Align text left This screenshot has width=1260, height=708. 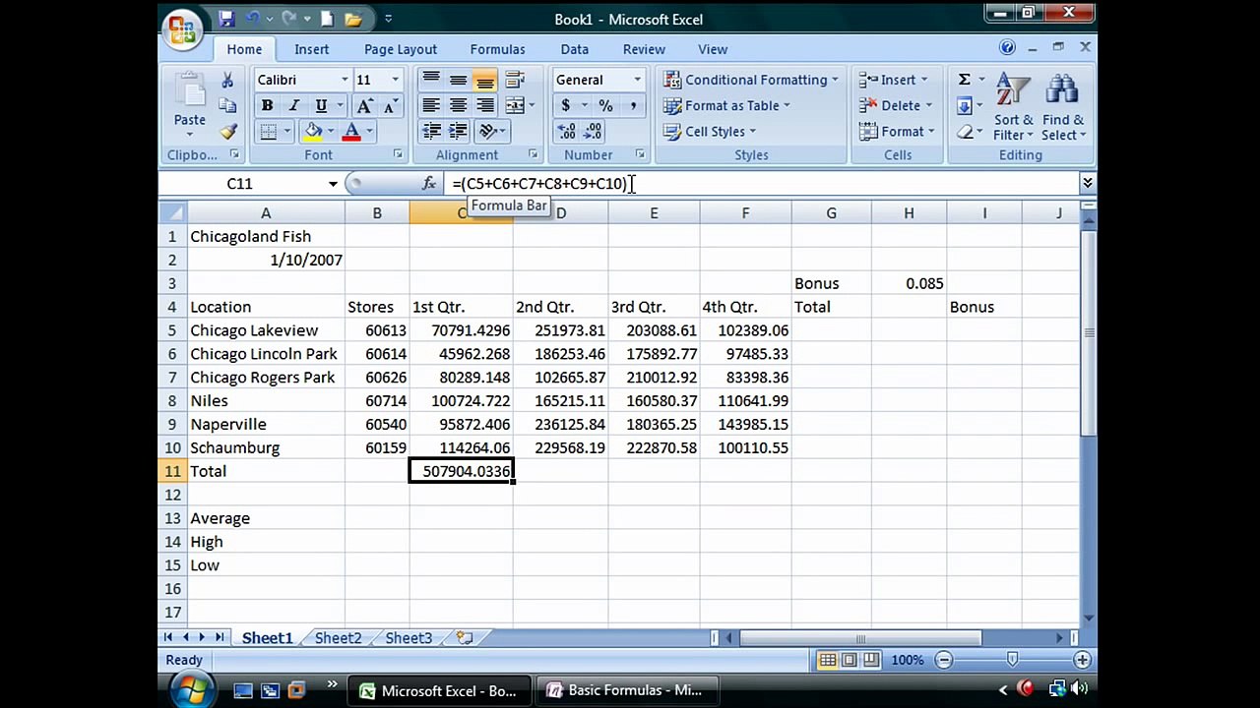tap(430, 106)
